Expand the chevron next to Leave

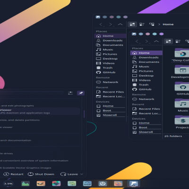pos(82,174)
